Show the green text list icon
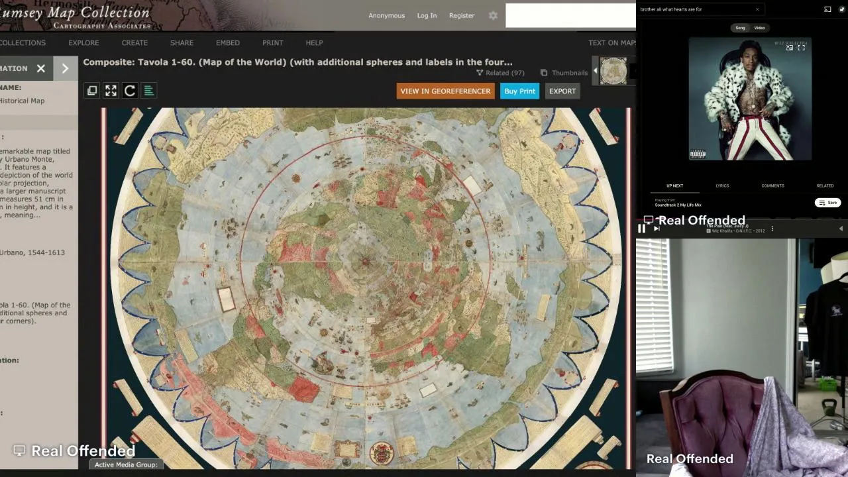Screen dimensions: 848x477 pos(149,91)
